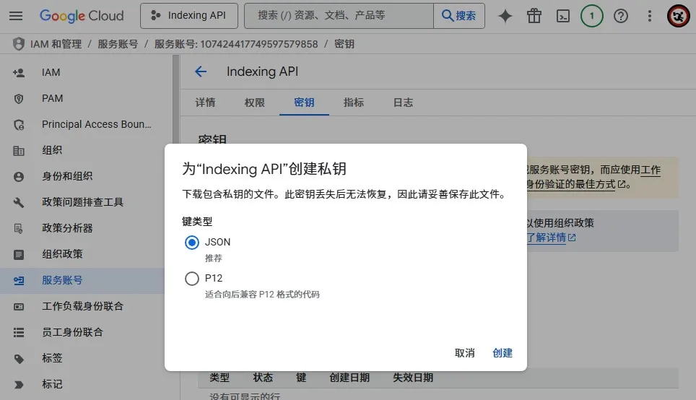The height and width of the screenshot is (400, 696).
Task: Switch to the 日志 tab
Action: (x=403, y=103)
